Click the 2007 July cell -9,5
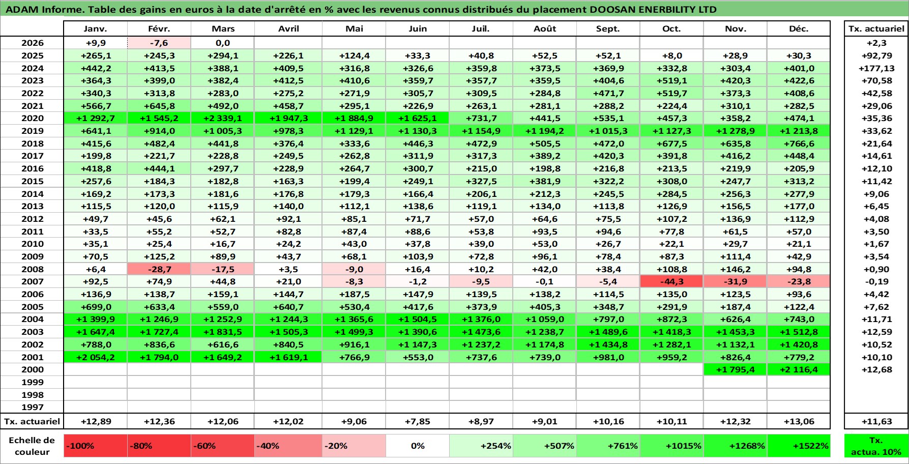 [x=481, y=281]
